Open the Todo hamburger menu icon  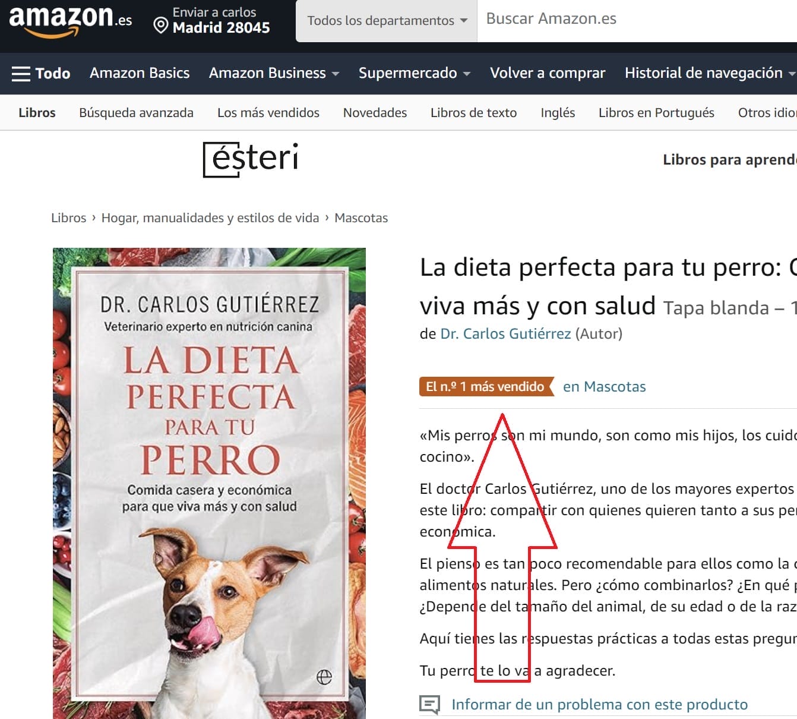(21, 74)
